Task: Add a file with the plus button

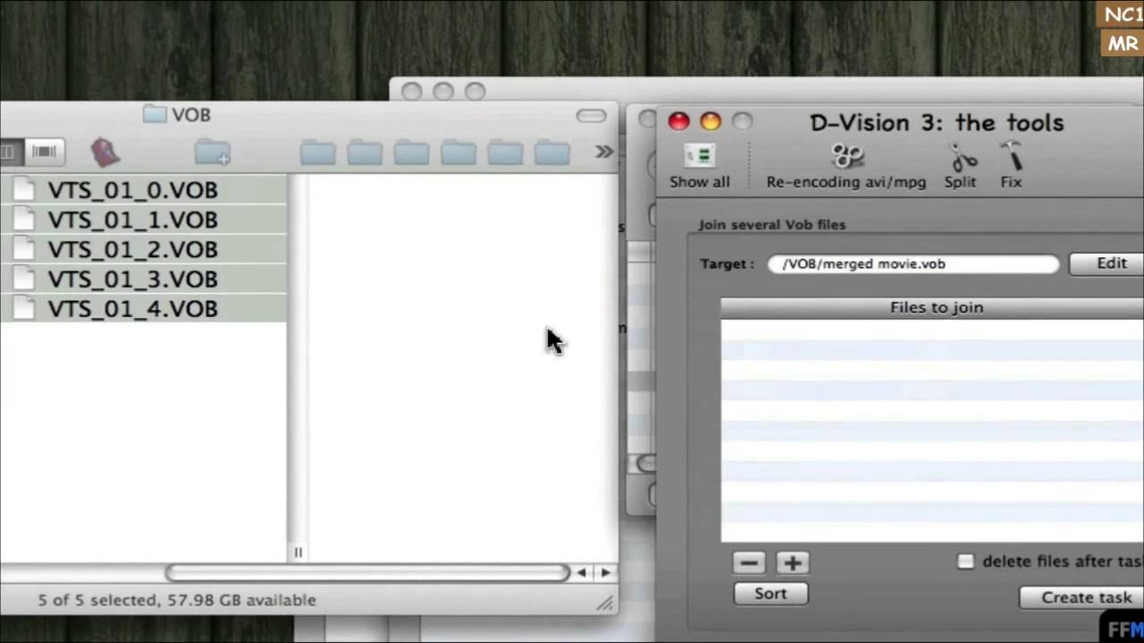Action: pos(793,563)
